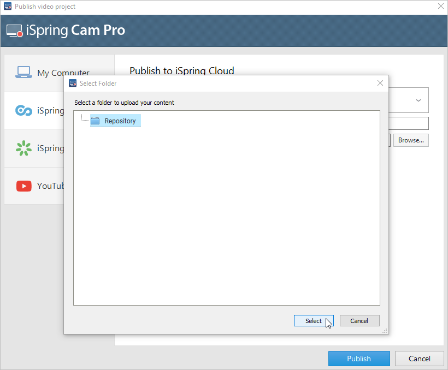Close the Select Folder dialog with X
The width and height of the screenshot is (448, 370).
click(x=380, y=83)
